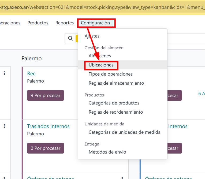This screenshot has height=179, width=205.
Task: Open kebab menu left of Rec. card
Action: tap(4, 73)
